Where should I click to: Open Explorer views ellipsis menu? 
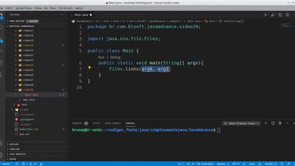(x=62, y=14)
